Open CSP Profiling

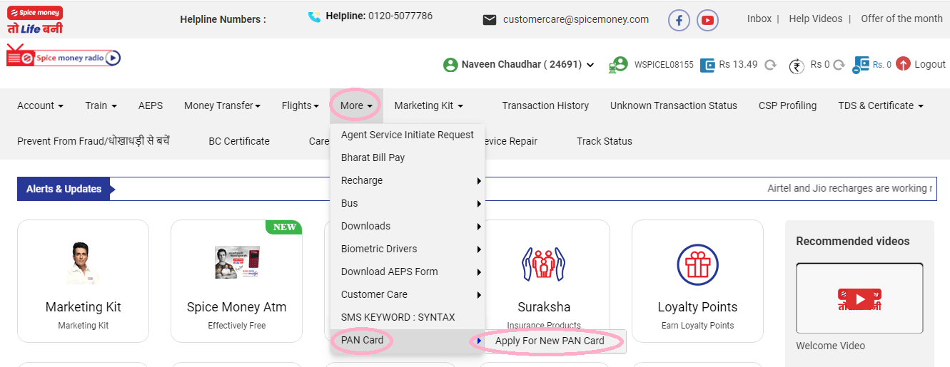787,105
